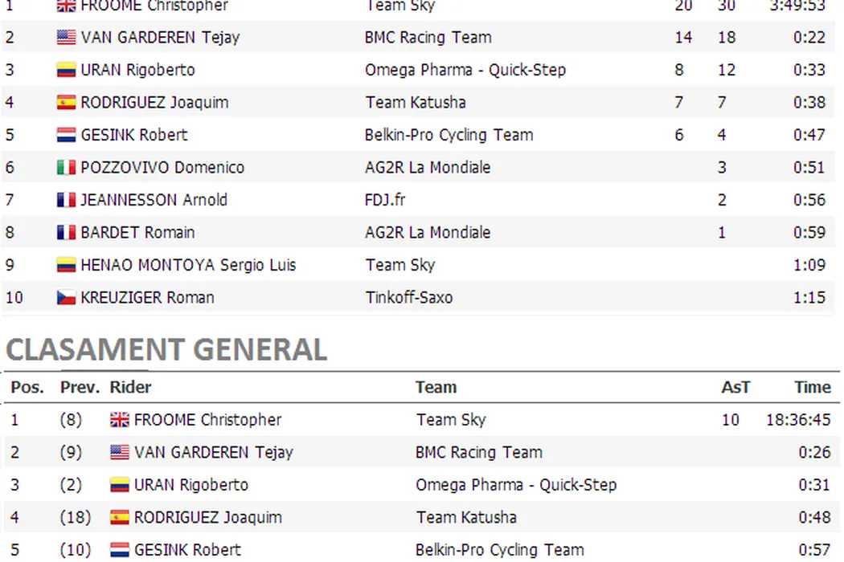Click the Italian flag beside Pozzovivo
Screen dimensions: 844x562
[x=66, y=168]
